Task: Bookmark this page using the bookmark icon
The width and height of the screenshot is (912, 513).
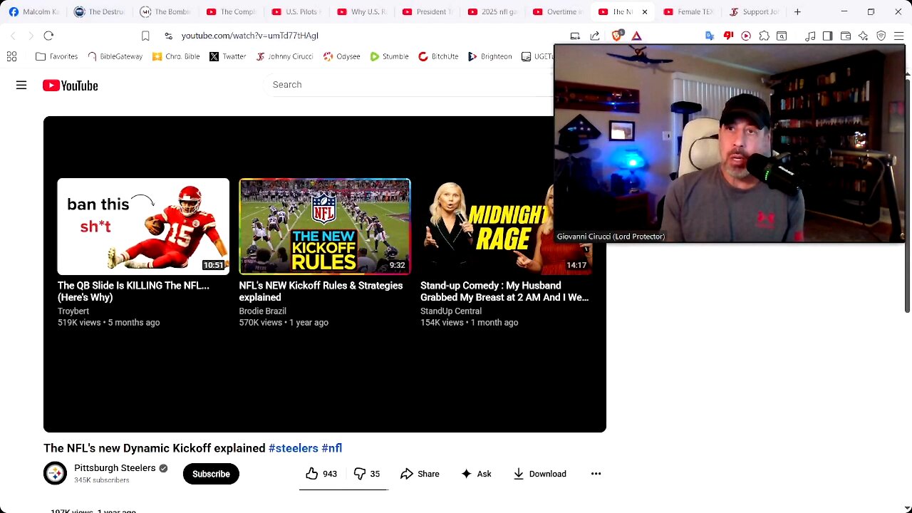Action: (145, 36)
